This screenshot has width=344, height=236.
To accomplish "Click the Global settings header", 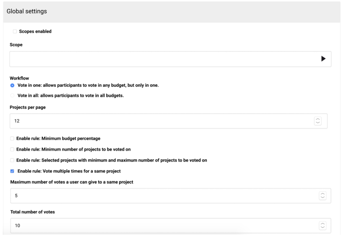I will tap(27, 11).
